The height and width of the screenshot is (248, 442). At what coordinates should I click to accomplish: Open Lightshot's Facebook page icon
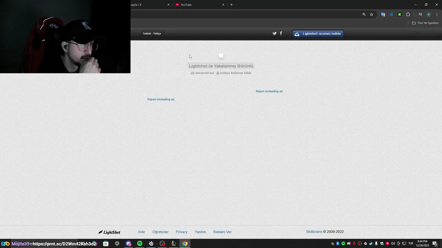pyautogui.click(x=281, y=33)
